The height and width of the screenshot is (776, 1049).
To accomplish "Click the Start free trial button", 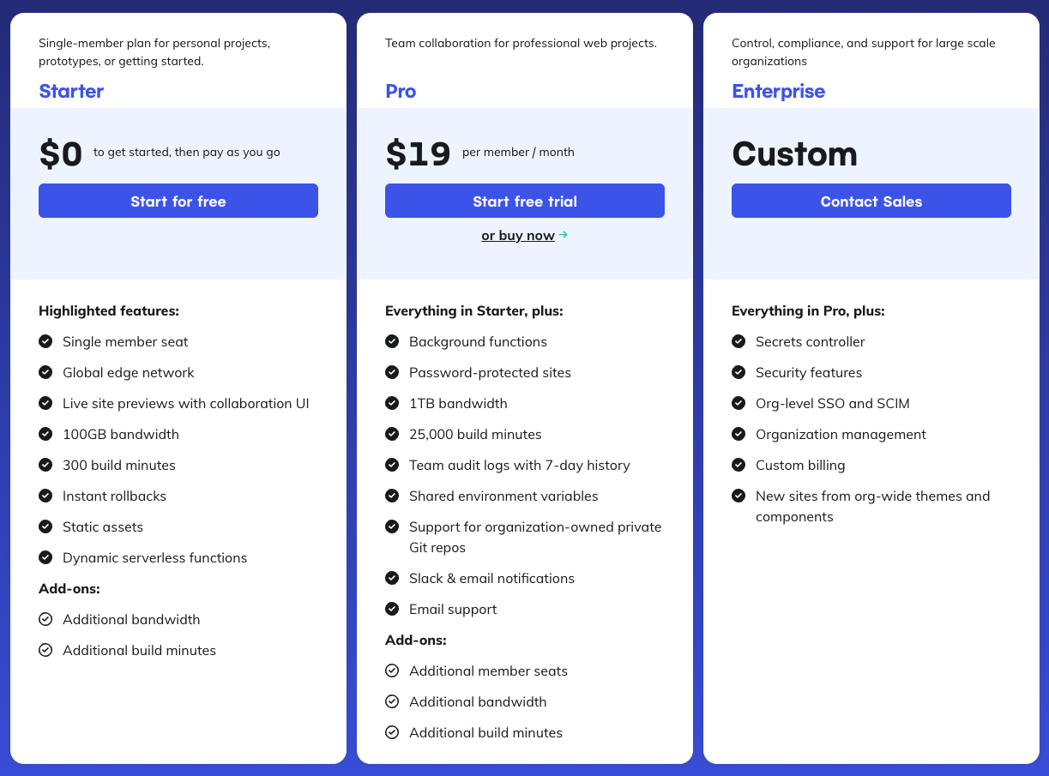I will click(x=525, y=201).
